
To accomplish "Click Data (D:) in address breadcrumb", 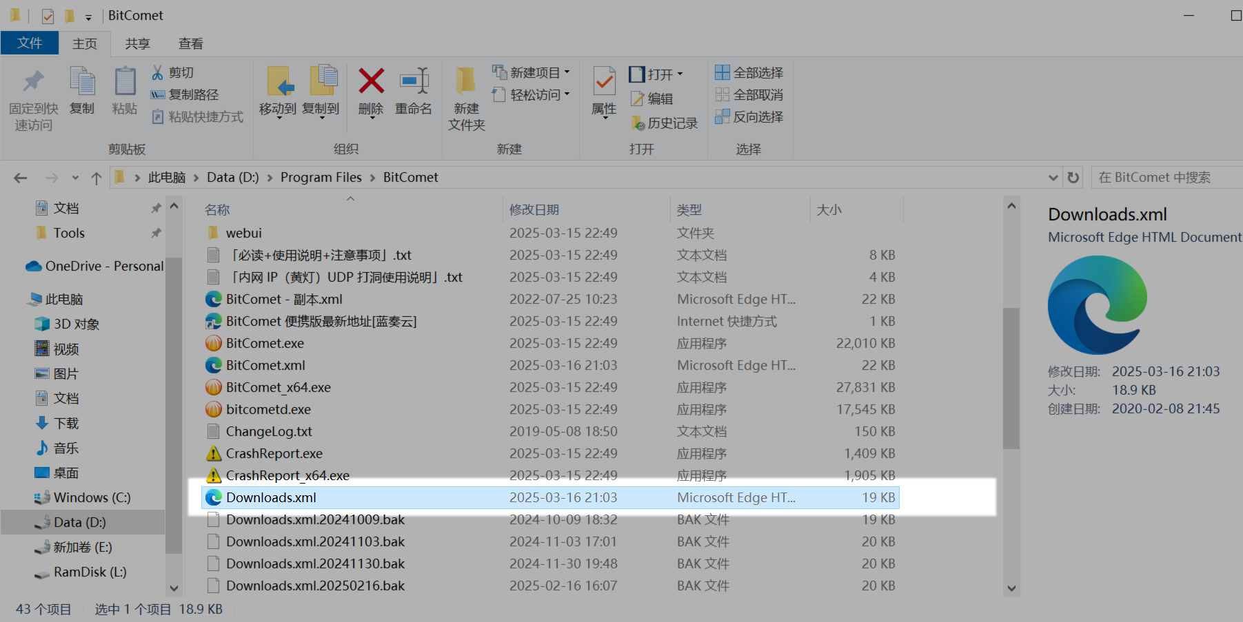I will (233, 177).
